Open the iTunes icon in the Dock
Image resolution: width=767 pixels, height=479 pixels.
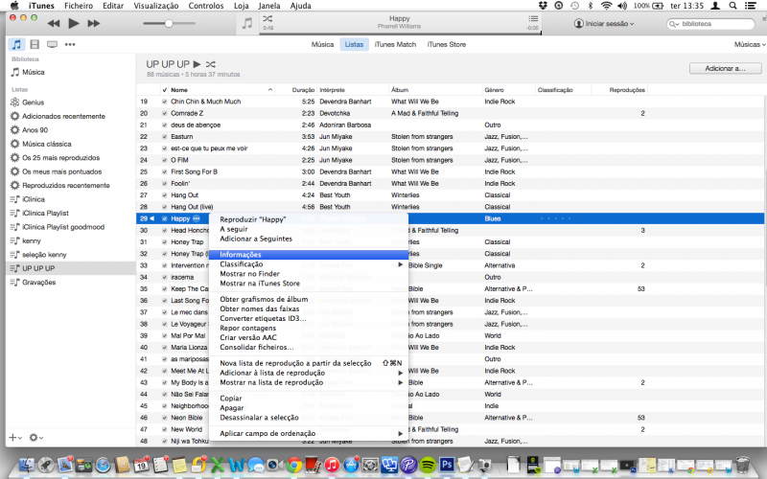tap(332, 465)
